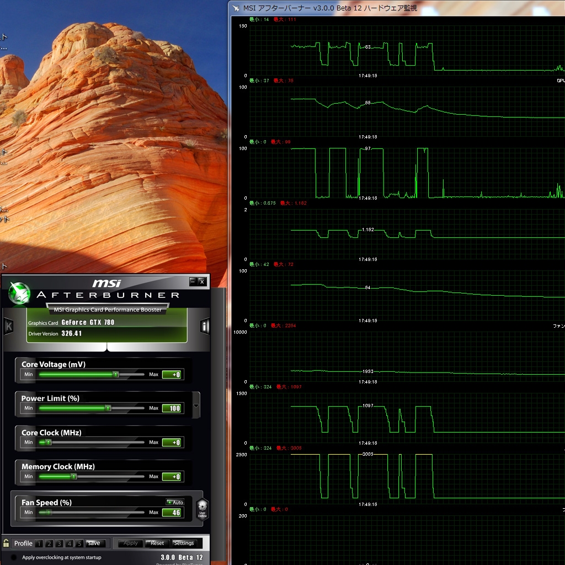
Task: Click the hardware monitor window title bar
Action: (397, 8)
